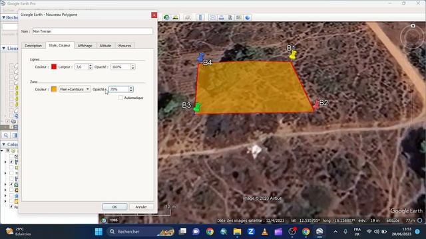This screenshot has width=426, height=239.
Task: Expand the weather layer tree node
Action: [5, 190]
